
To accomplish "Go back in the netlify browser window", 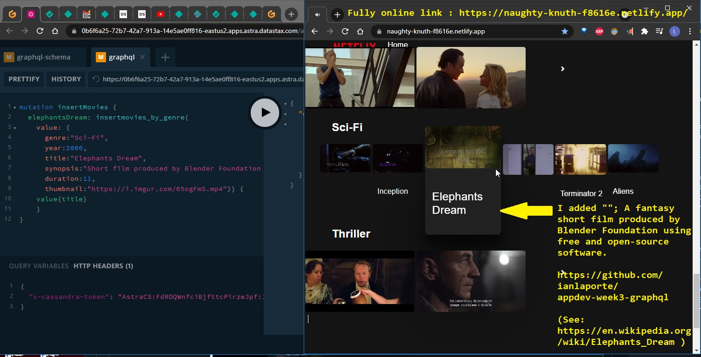I will pos(314,31).
